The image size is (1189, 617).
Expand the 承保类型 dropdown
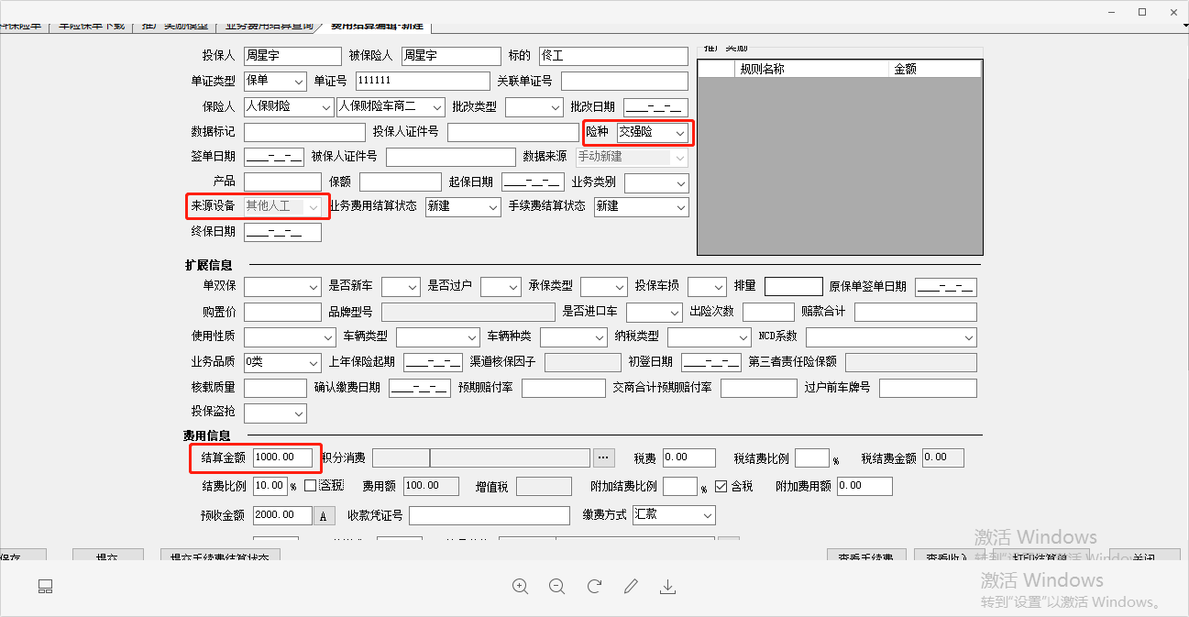pos(604,287)
